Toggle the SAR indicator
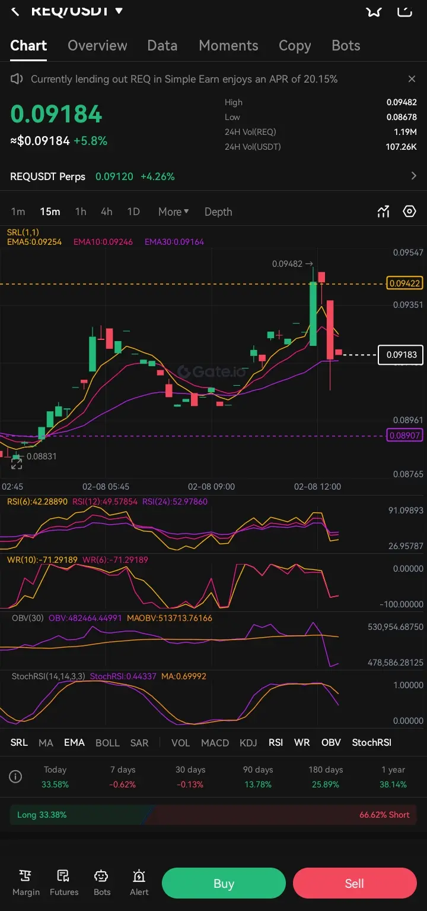 [x=139, y=742]
